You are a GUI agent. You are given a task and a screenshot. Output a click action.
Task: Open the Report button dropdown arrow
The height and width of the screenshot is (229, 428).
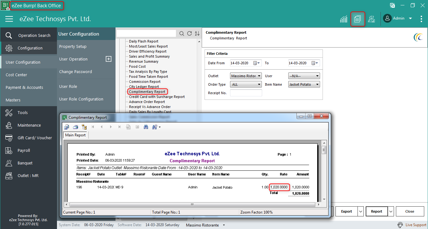coord(391,211)
